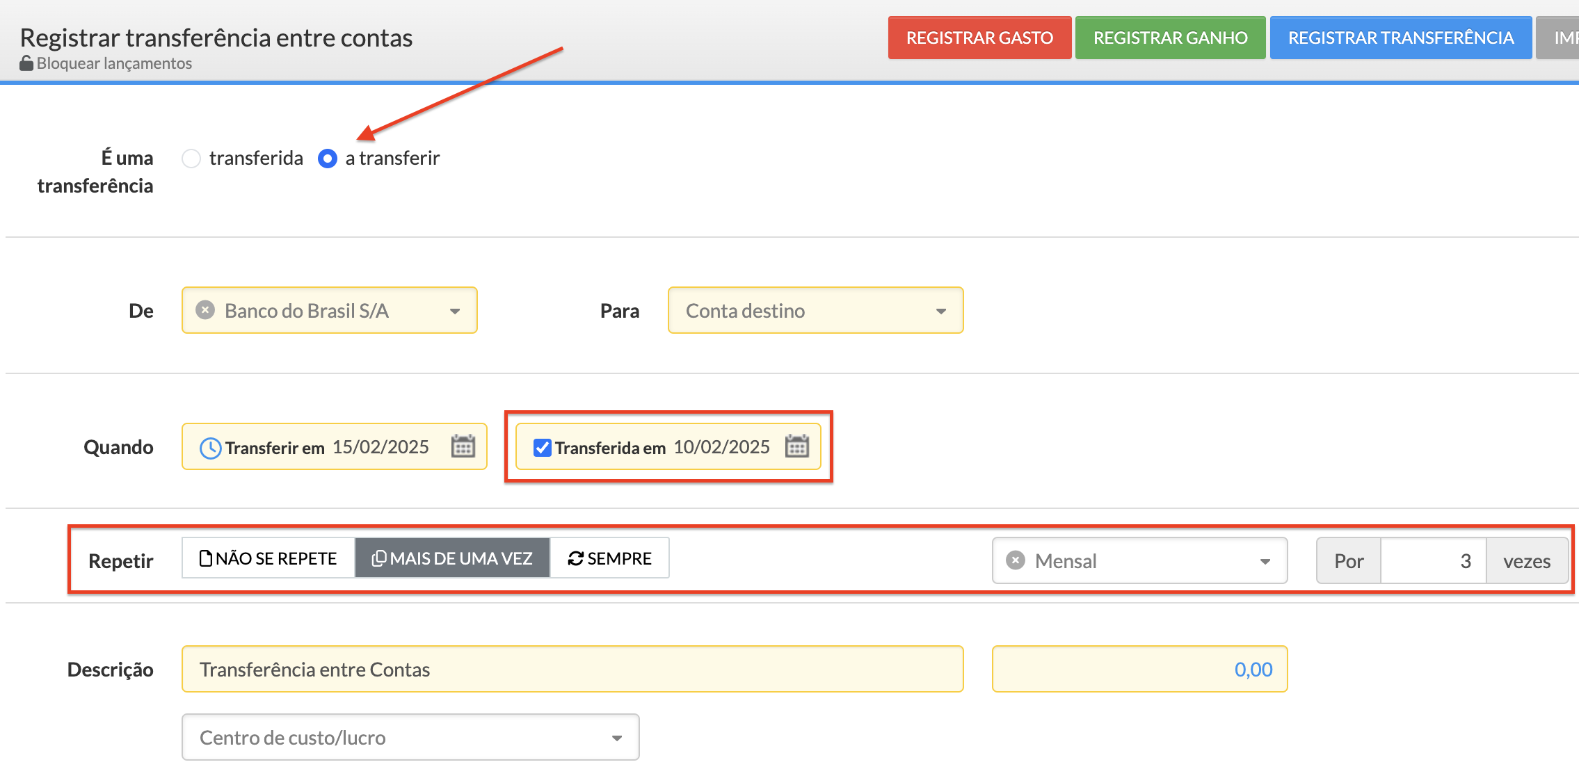Click the REGISTRAR GASTO button
The image size is (1579, 769).
coord(979,38)
